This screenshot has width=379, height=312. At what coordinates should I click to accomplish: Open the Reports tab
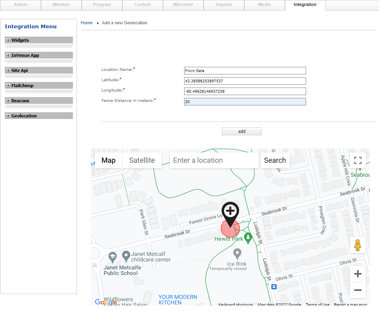224,5
